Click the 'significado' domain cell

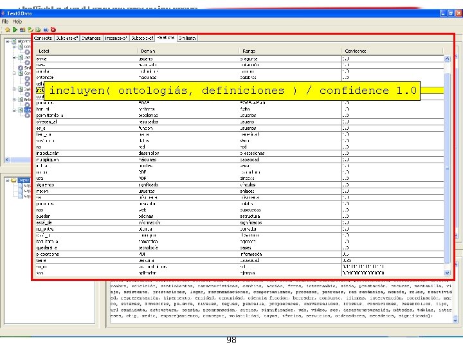149,184
